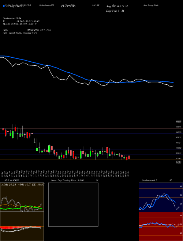Click the 403.02 price axis label
183x241 pixels.
[178, 148]
